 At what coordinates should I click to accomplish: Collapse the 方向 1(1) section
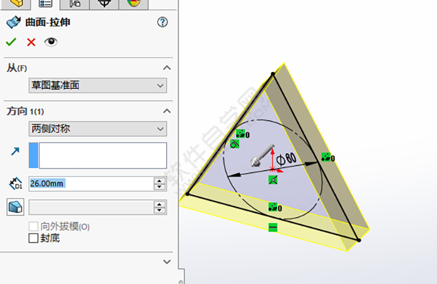click(167, 111)
